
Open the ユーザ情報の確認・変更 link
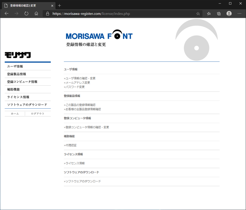80,78
